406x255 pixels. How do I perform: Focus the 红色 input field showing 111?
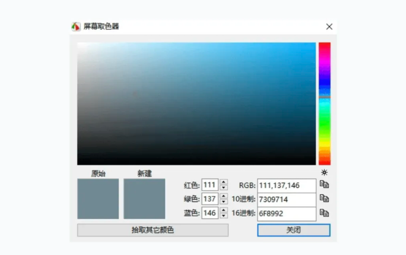[210, 185]
